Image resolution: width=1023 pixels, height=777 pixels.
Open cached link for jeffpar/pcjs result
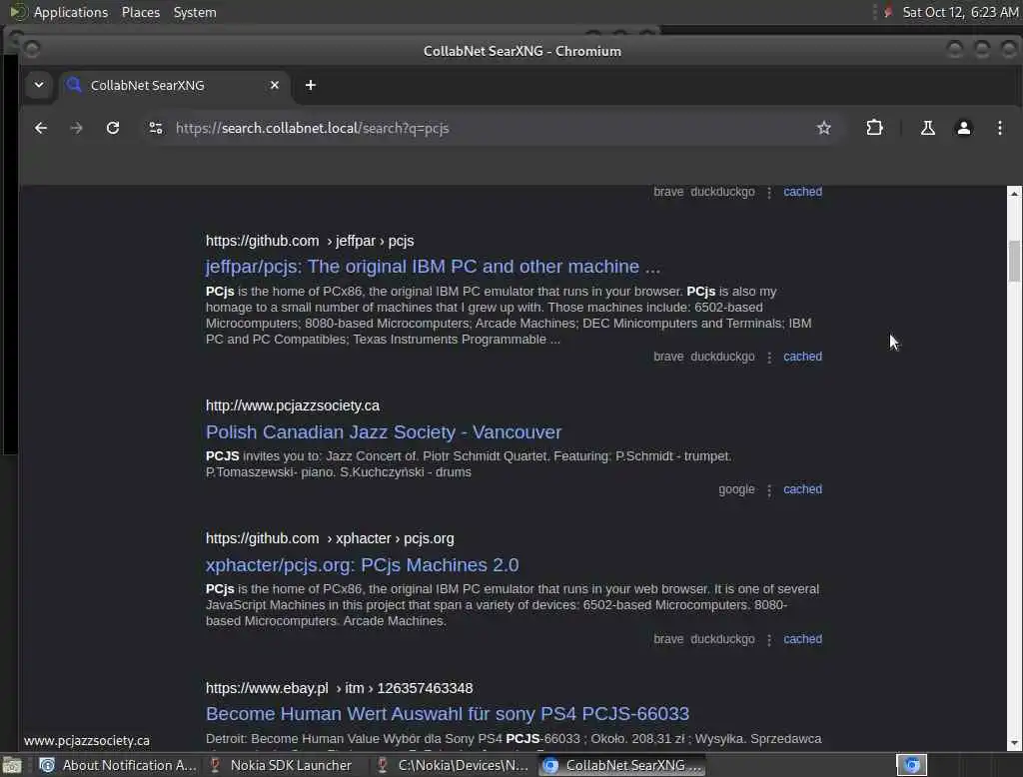pyautogui.click(x=802, y=357)
